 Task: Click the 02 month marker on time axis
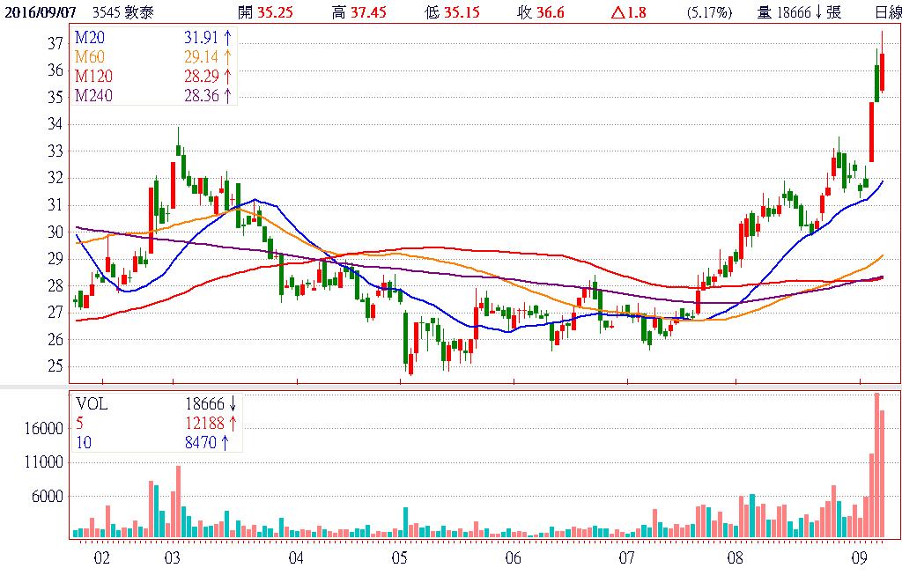pos(103,558)
